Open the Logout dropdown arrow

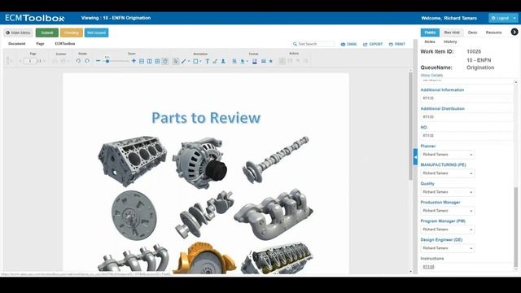pyautogui.click(x=514, y=18)
